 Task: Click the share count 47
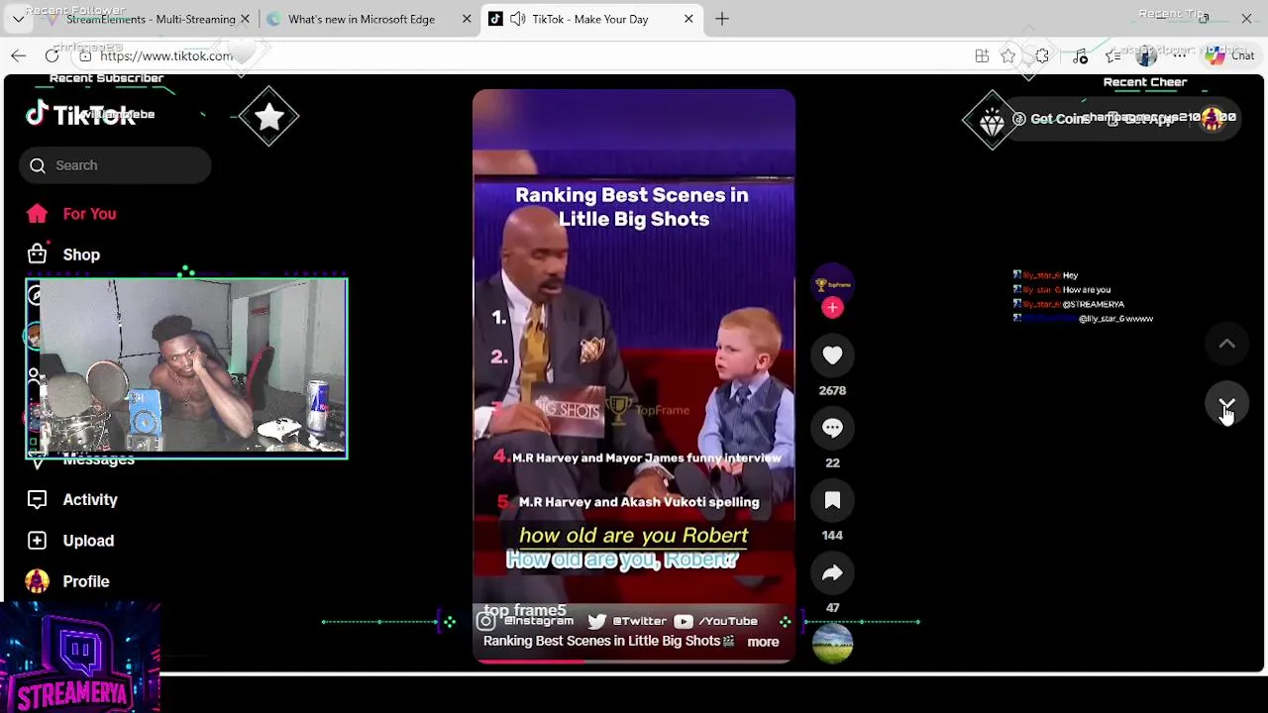tap(832, 608)
